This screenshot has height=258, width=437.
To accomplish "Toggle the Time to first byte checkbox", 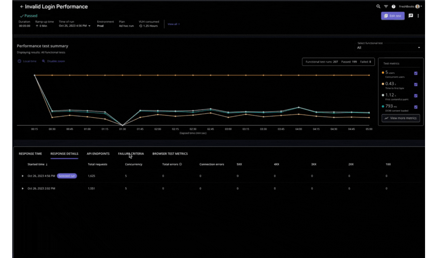I will 416,84.
